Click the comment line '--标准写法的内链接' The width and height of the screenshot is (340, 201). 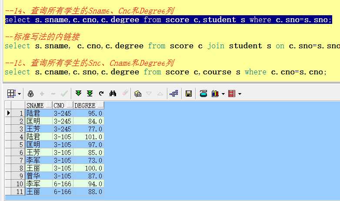(x=43, y=37)
